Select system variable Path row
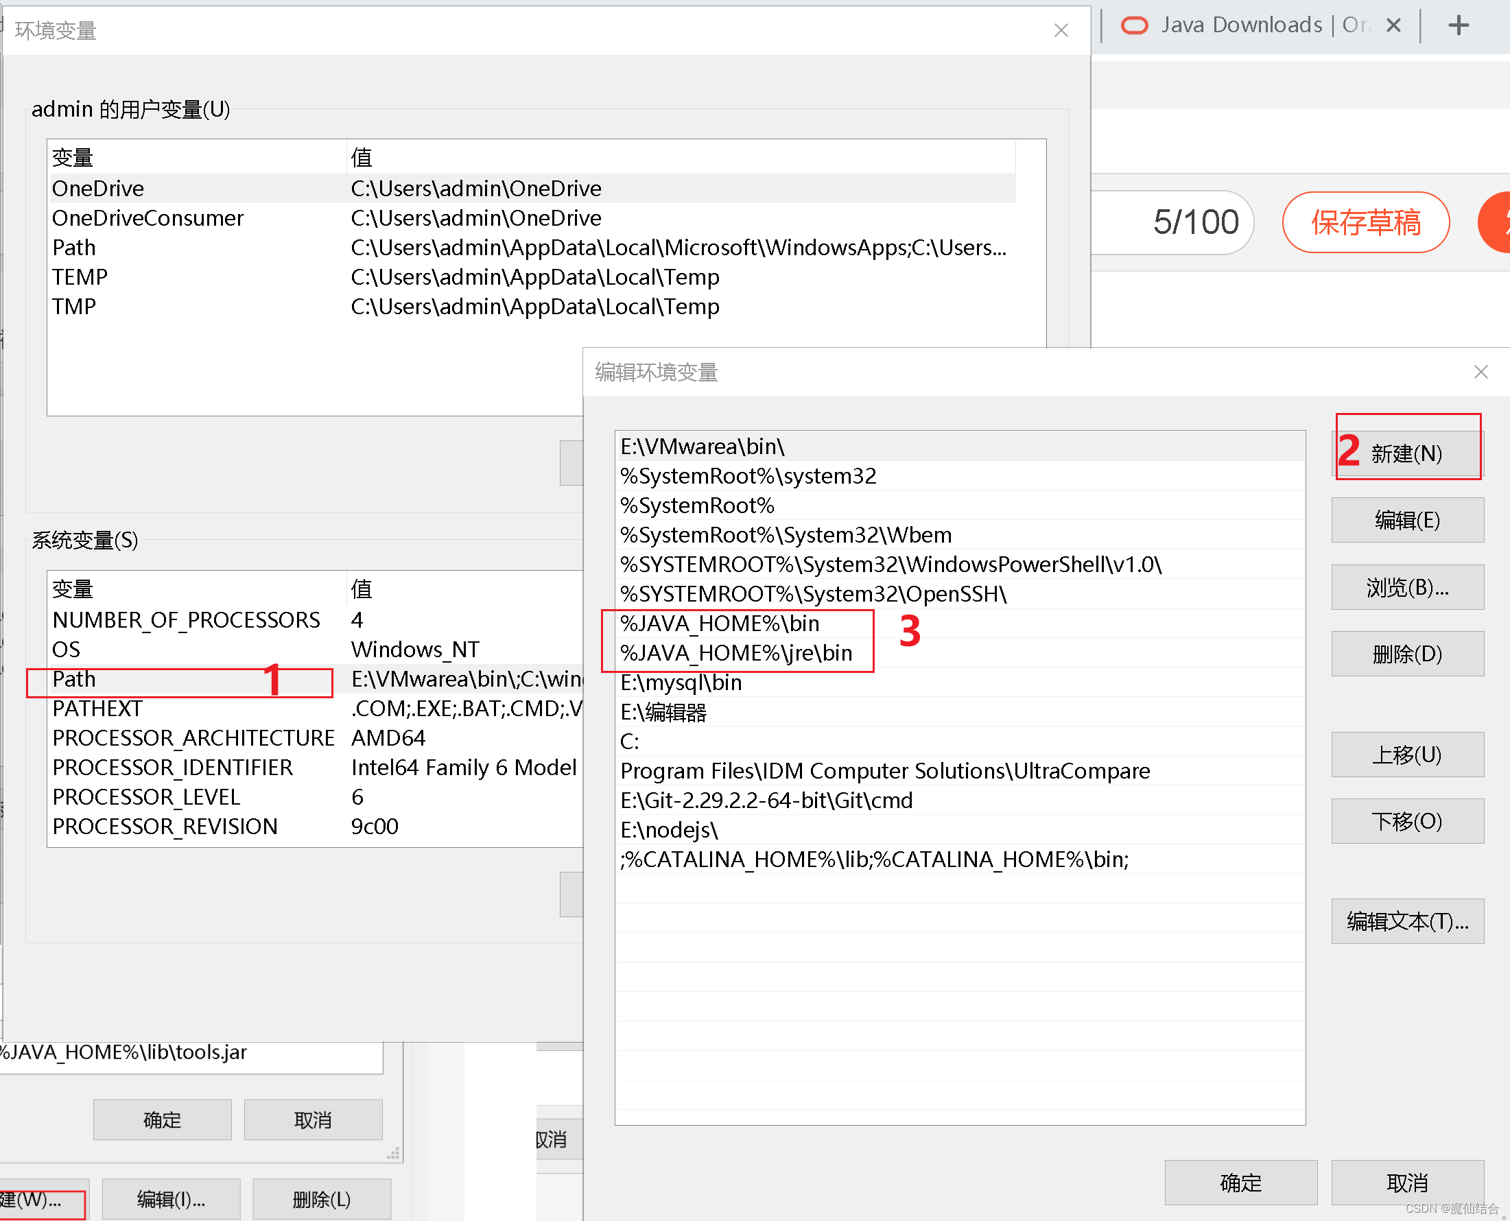Viewport: 1510px width, 1221px height. point(316,679)
